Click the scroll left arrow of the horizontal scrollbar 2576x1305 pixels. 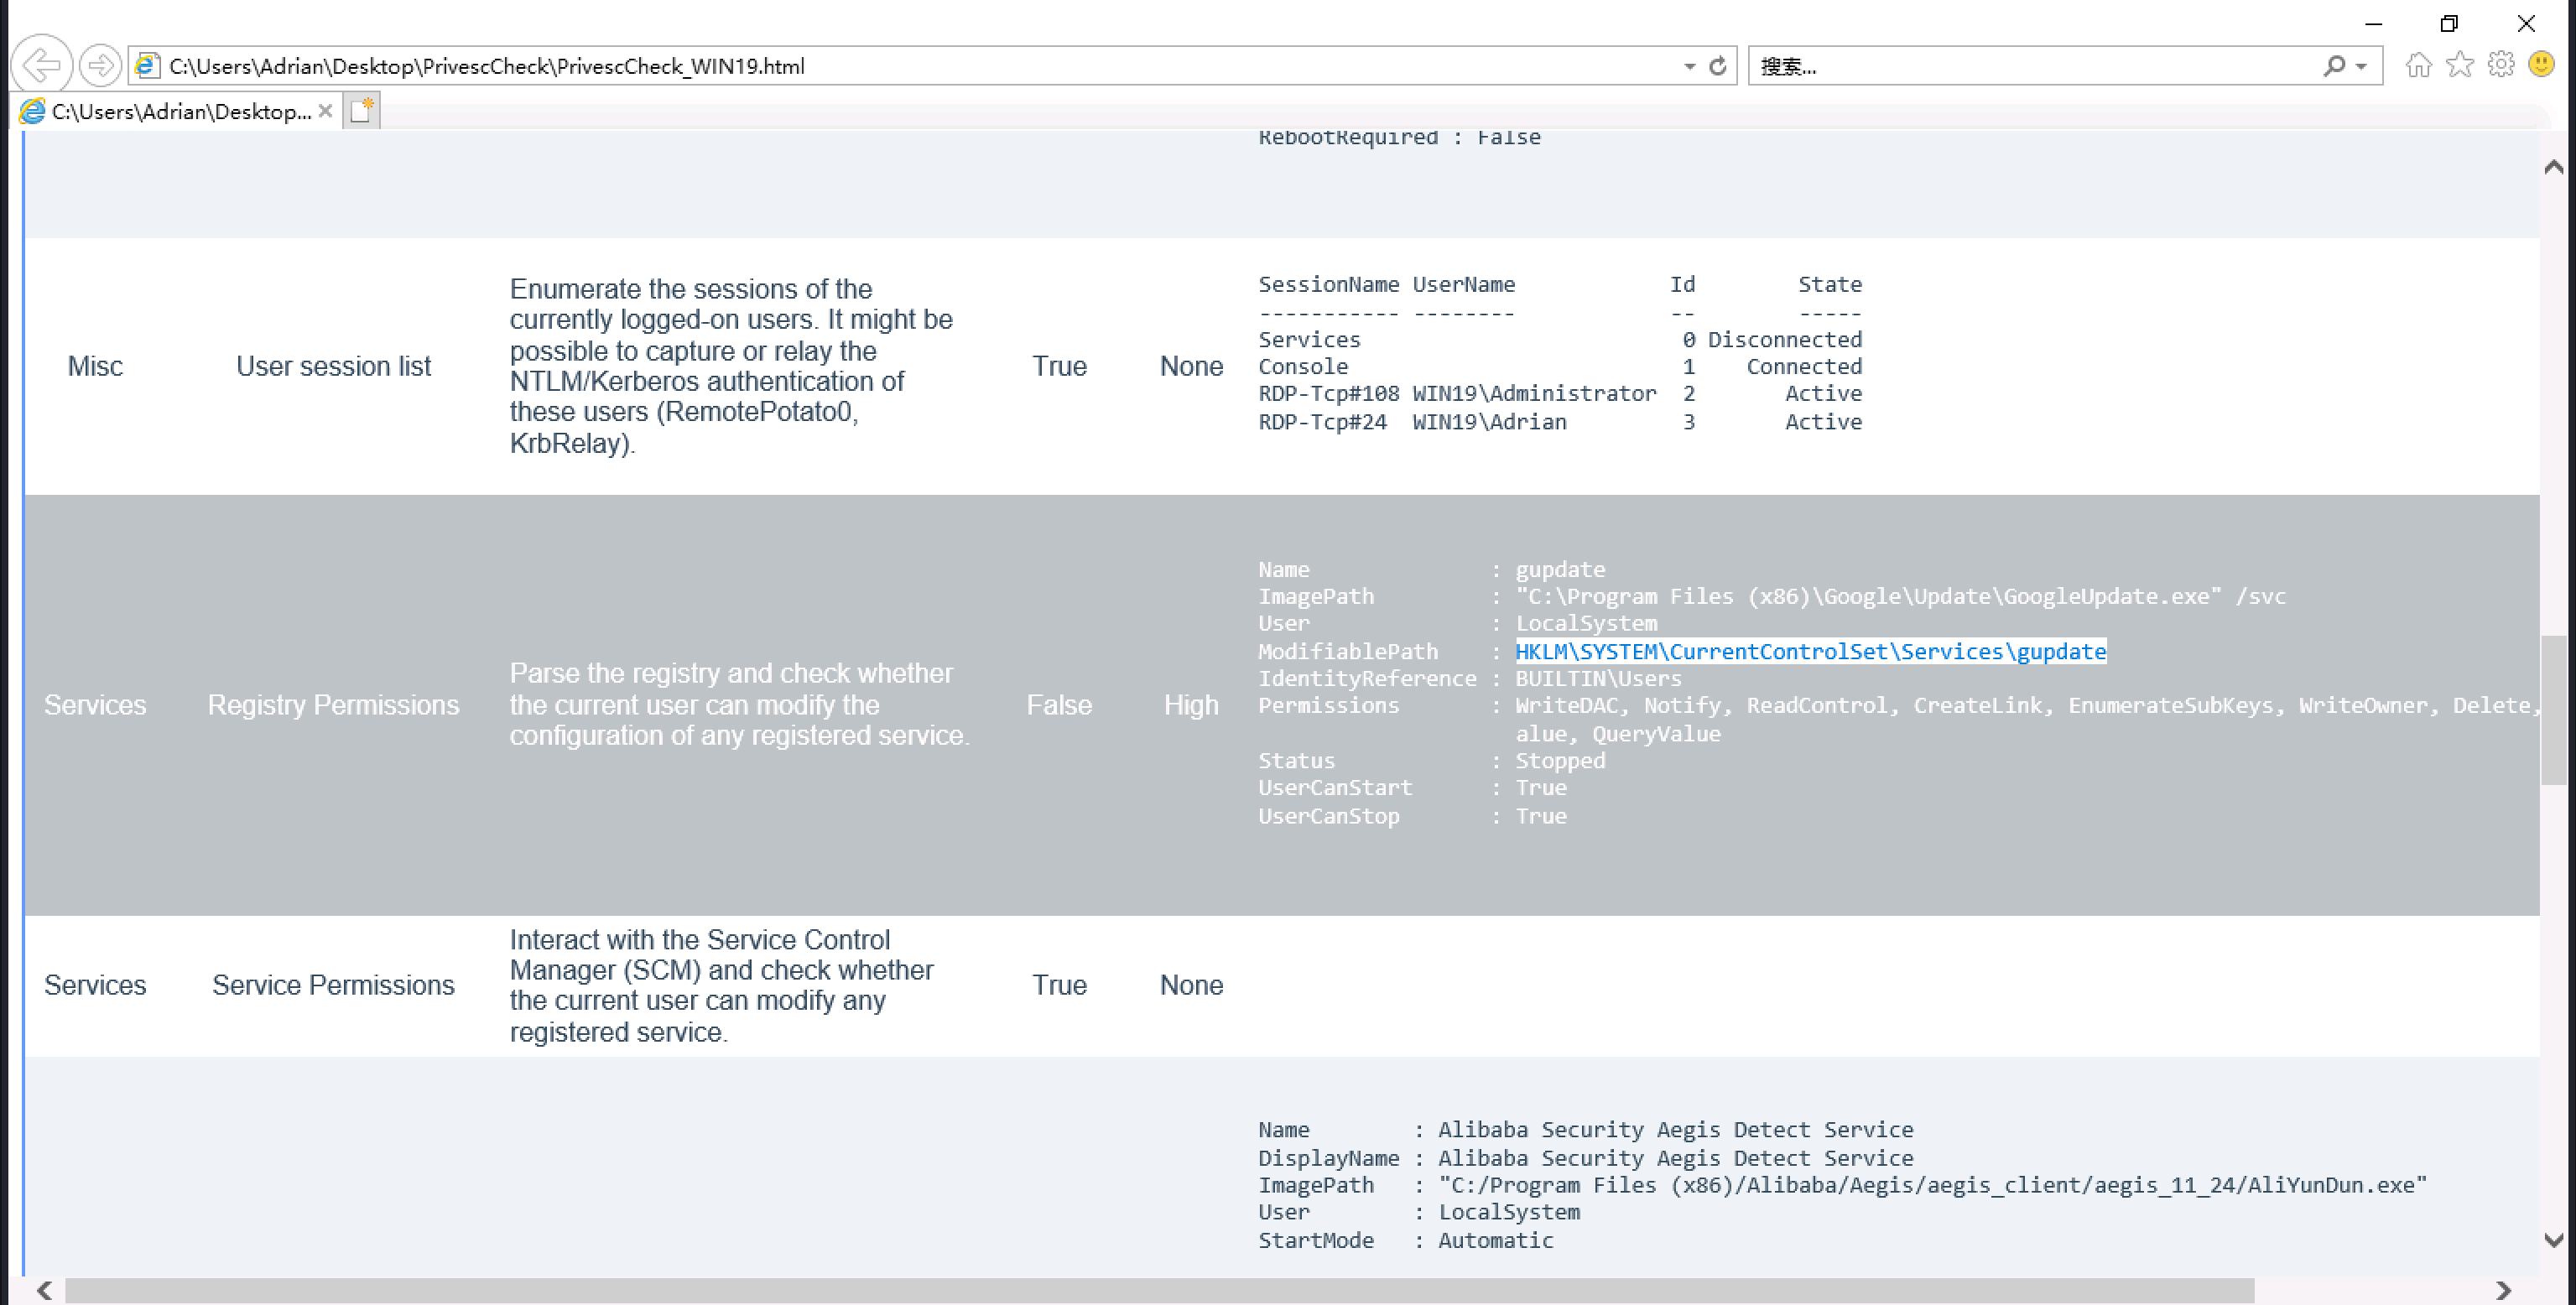pos(44,1290)
